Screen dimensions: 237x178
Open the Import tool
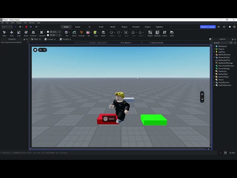tap(103, 33)
